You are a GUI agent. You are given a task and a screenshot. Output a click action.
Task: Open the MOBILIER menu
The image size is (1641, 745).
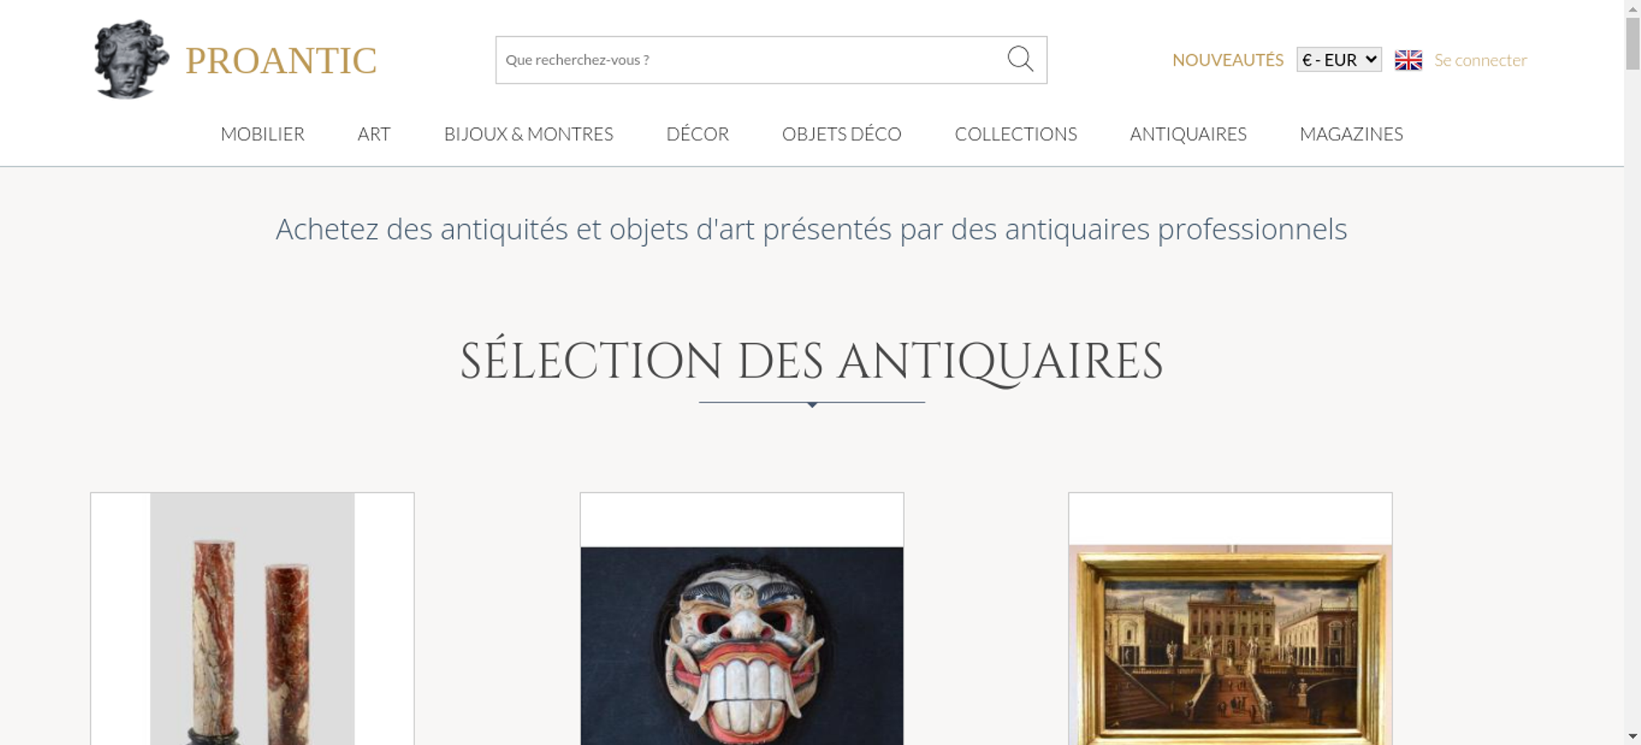pos(263,134)
